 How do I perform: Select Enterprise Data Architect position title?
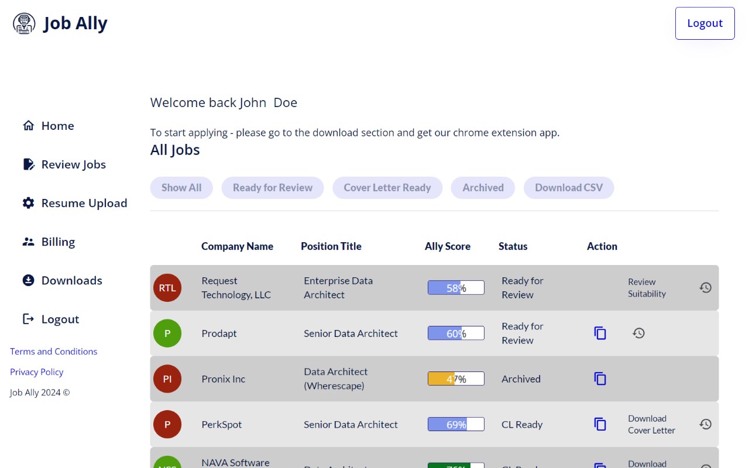coord(338,288)
